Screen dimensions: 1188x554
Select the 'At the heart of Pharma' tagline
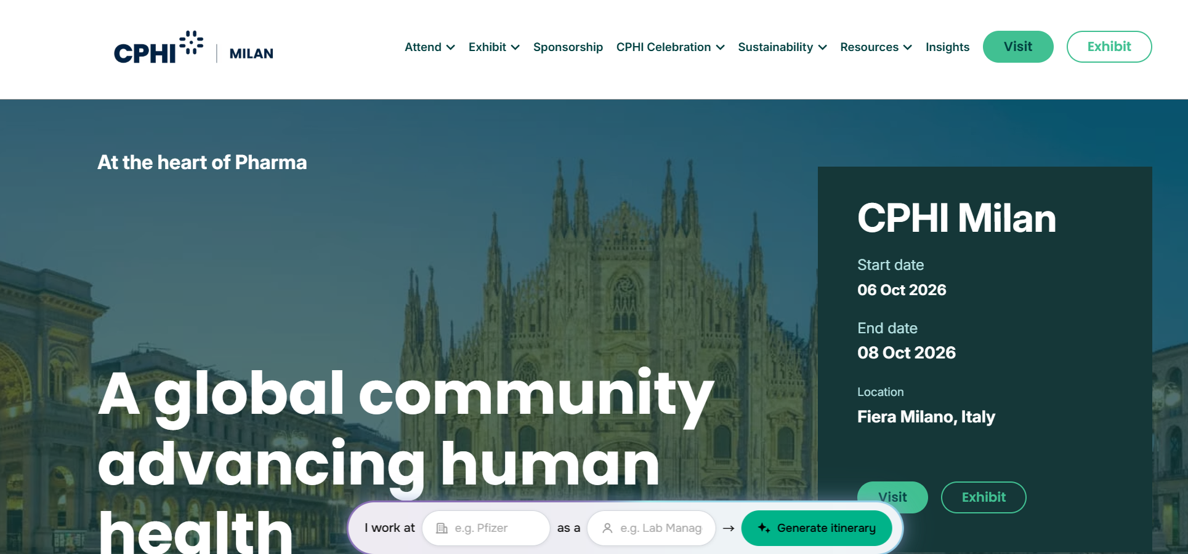pyautogui.click(x=202, y=162)
